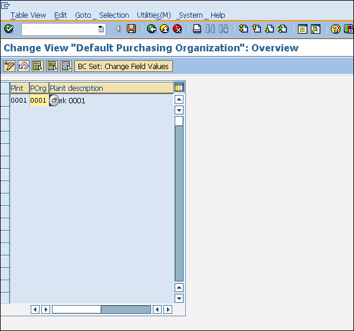This screenshot has height=331, width=354.
Task: Go to Next Page icon
Action: pos(270,29)
